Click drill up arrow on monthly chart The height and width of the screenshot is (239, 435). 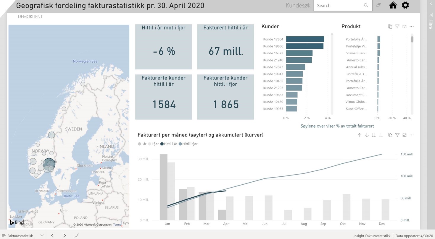click(x=360, y=135)
